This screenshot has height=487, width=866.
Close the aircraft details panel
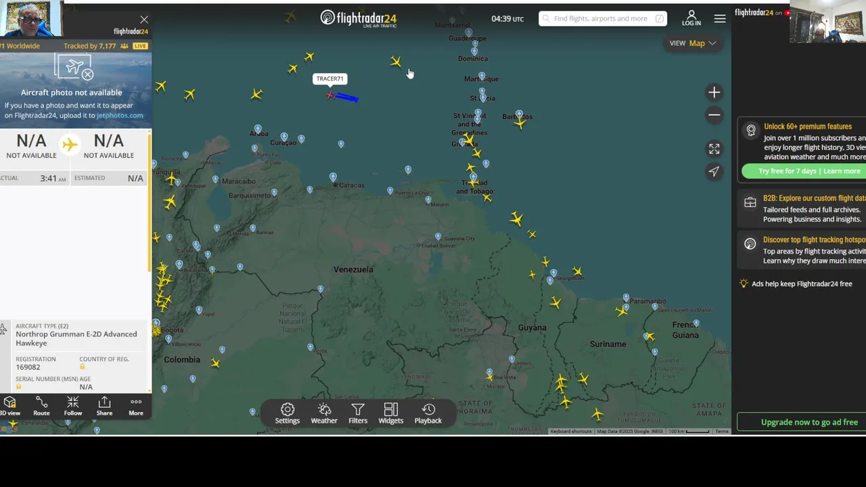pos(144,20)
